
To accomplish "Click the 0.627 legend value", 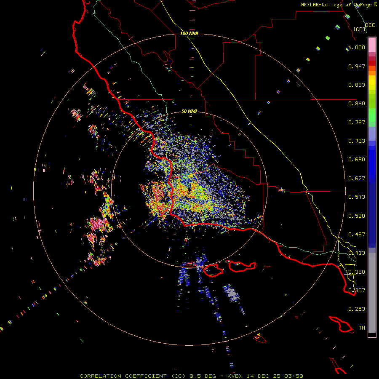I will (x=357, y=179).
